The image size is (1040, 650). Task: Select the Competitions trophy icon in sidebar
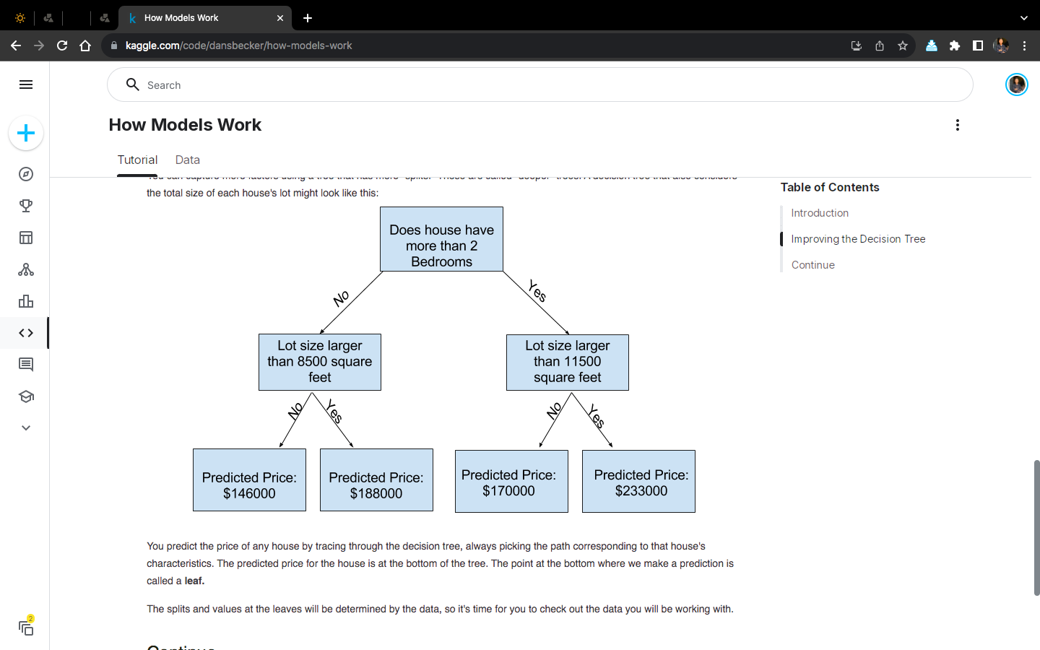26,206
